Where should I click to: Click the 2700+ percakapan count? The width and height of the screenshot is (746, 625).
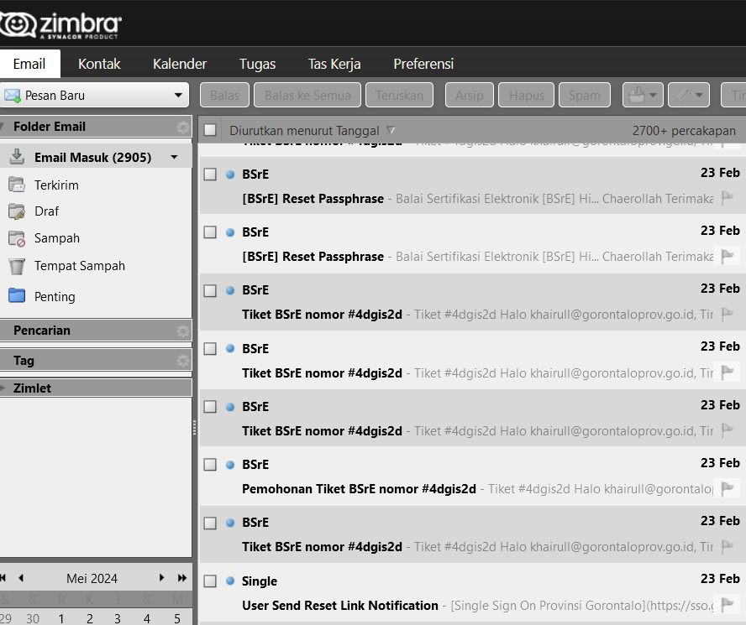[x=684, y=131]
